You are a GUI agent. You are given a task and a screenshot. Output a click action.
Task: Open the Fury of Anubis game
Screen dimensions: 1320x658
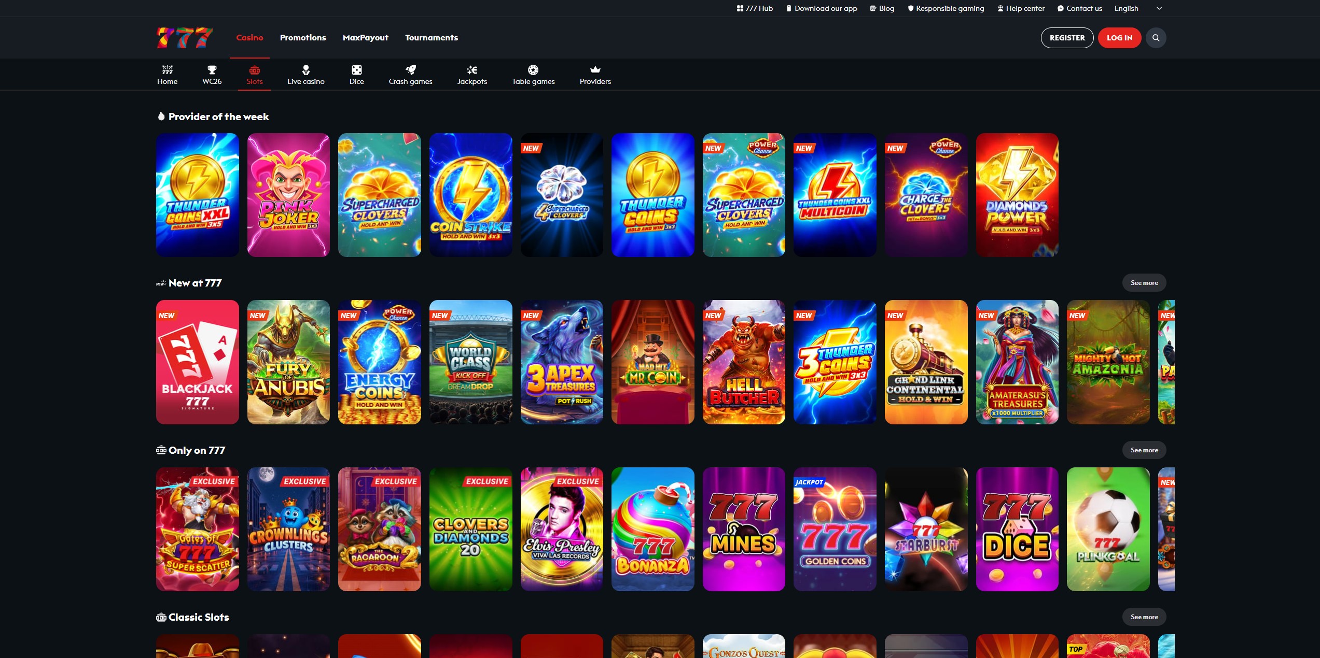point(288,362)
